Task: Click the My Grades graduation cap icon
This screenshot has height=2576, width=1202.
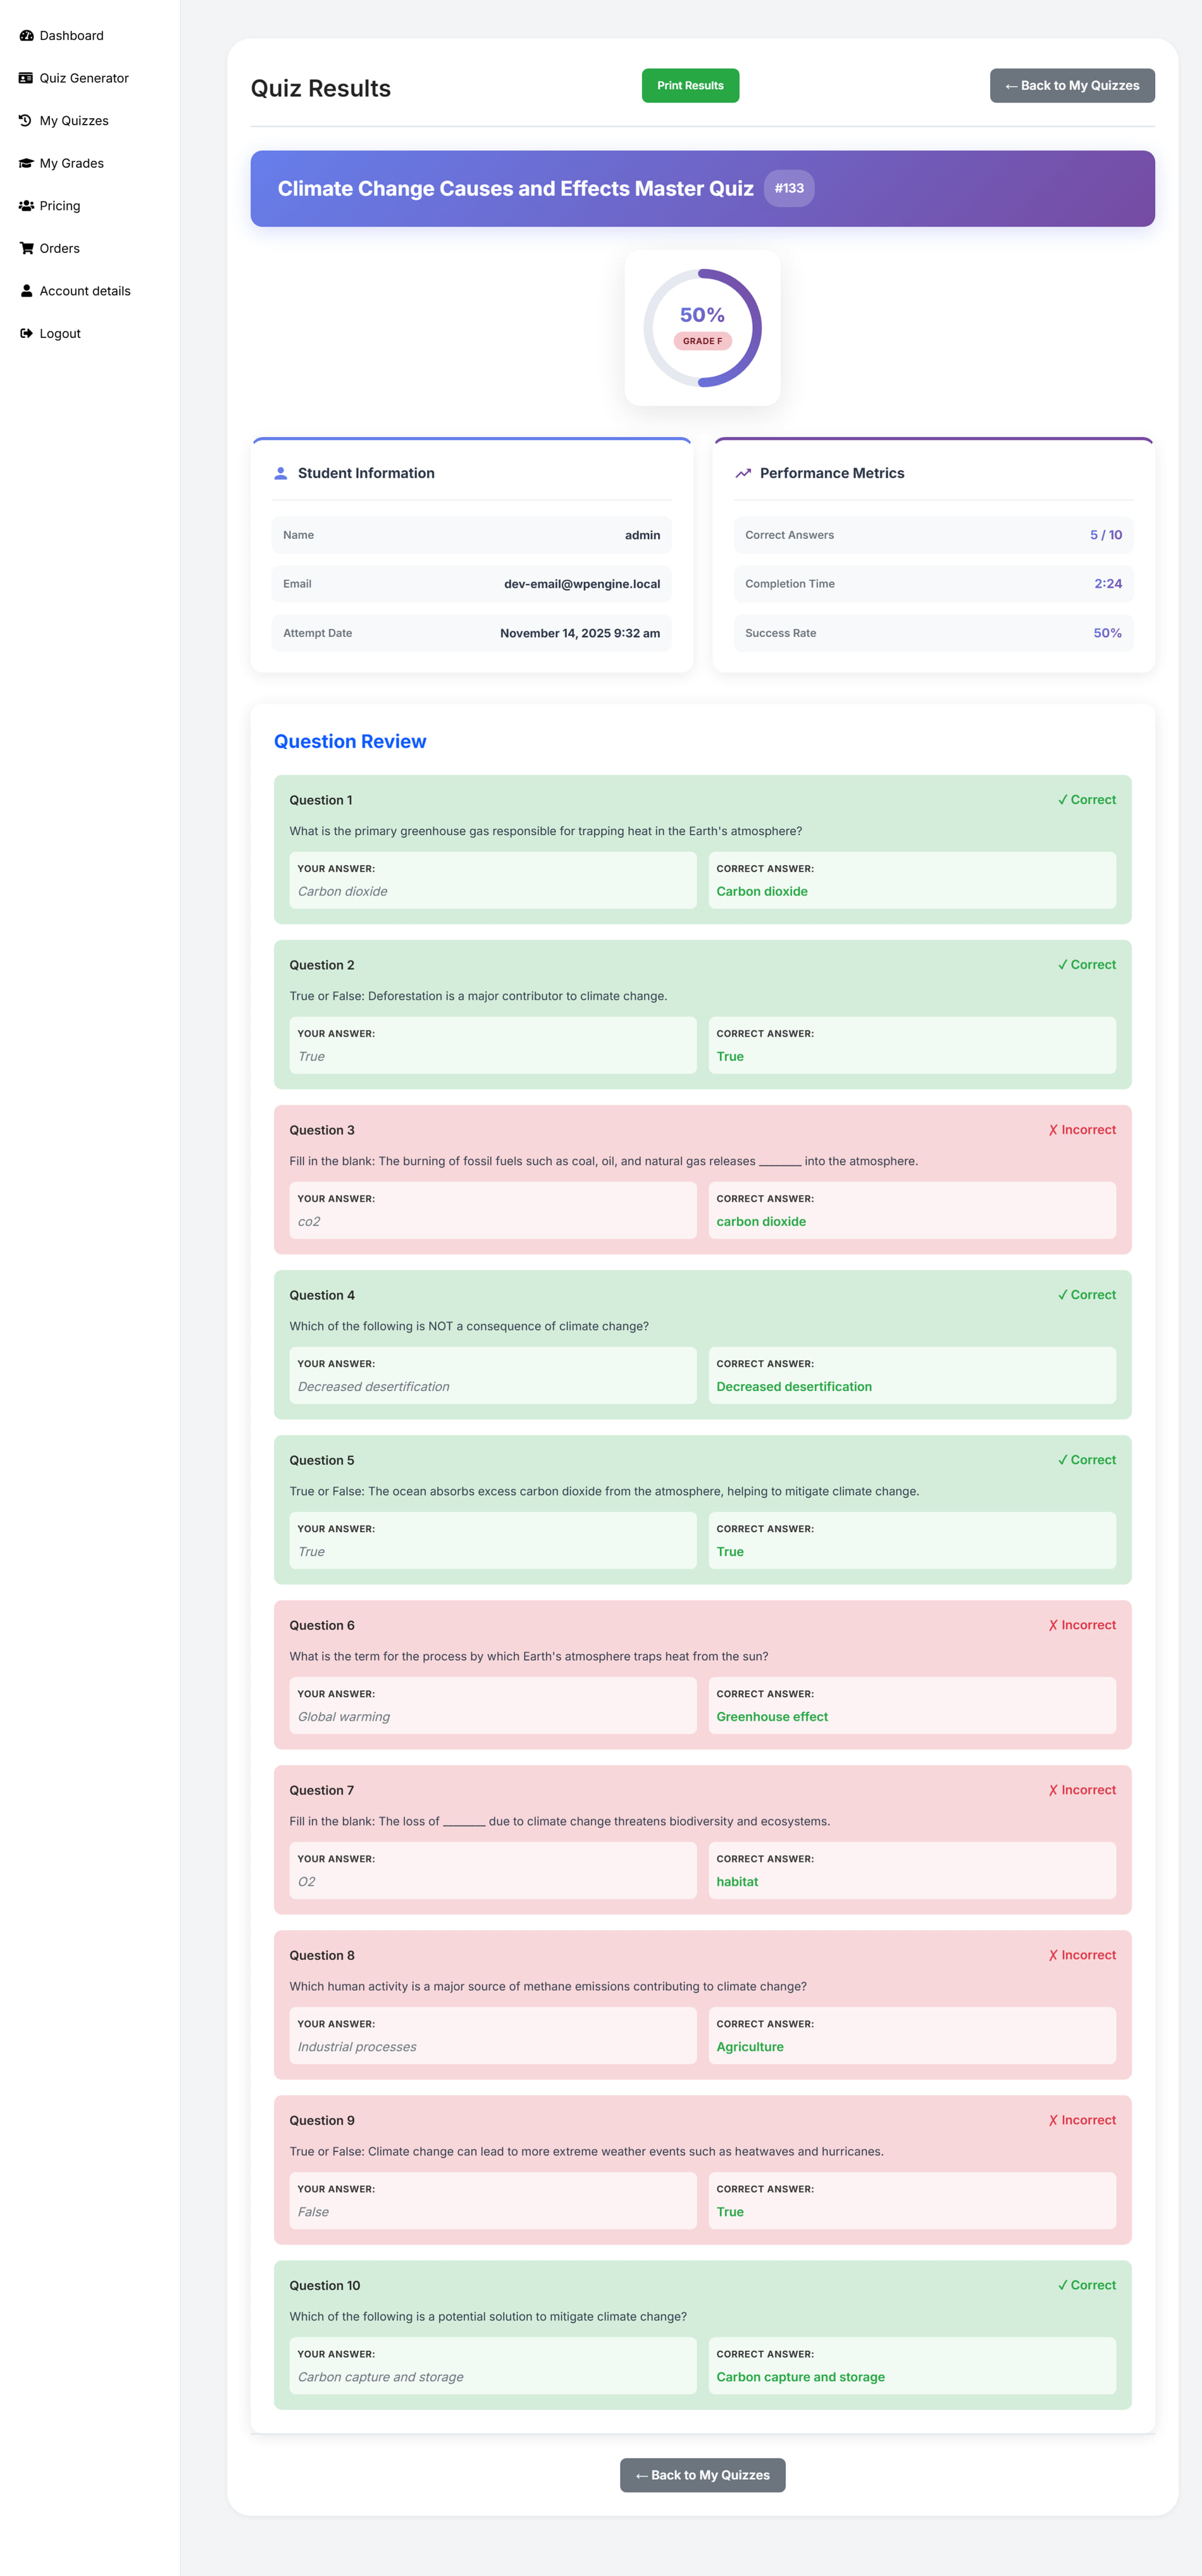Action: (26, 163)
